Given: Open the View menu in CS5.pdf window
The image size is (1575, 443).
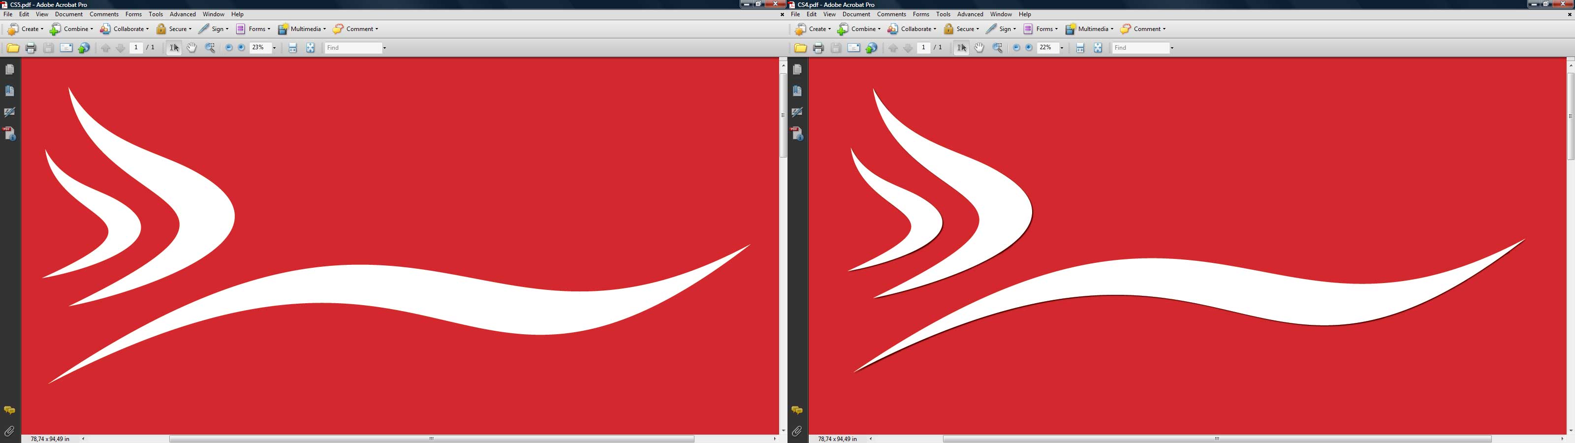Looking at the screenshot, I should 42,14.
